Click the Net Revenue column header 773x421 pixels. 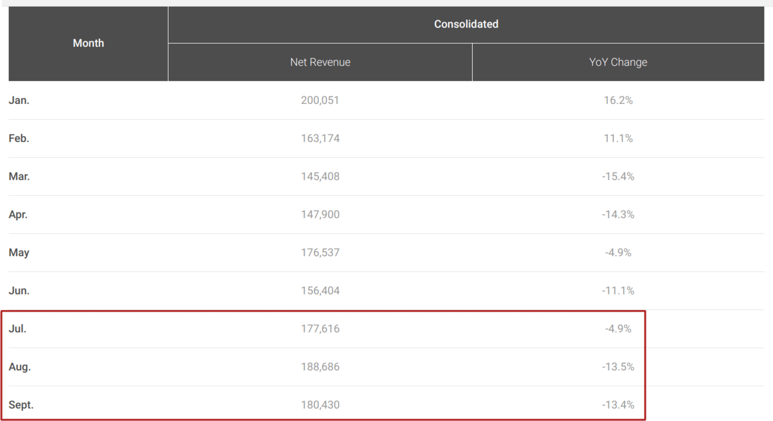pos(320,62)
